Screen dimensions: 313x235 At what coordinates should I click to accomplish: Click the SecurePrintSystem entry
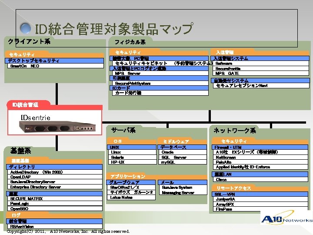160,83
